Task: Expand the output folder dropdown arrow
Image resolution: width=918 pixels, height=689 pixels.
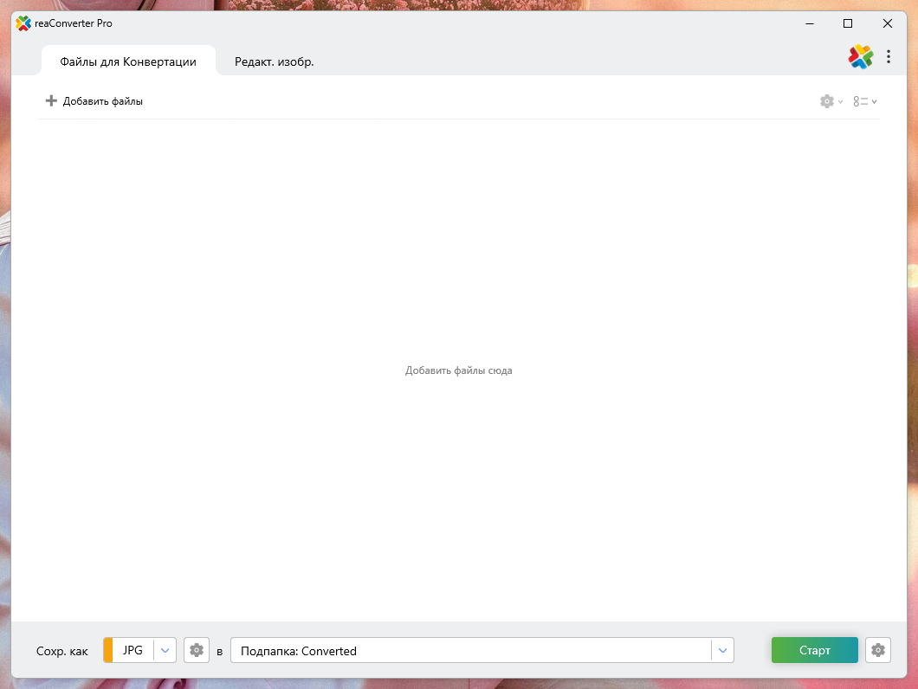Action: coord(722,650)
